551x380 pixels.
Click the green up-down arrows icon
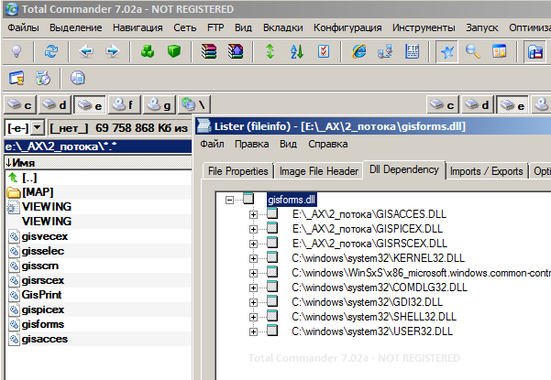[270, 51]
